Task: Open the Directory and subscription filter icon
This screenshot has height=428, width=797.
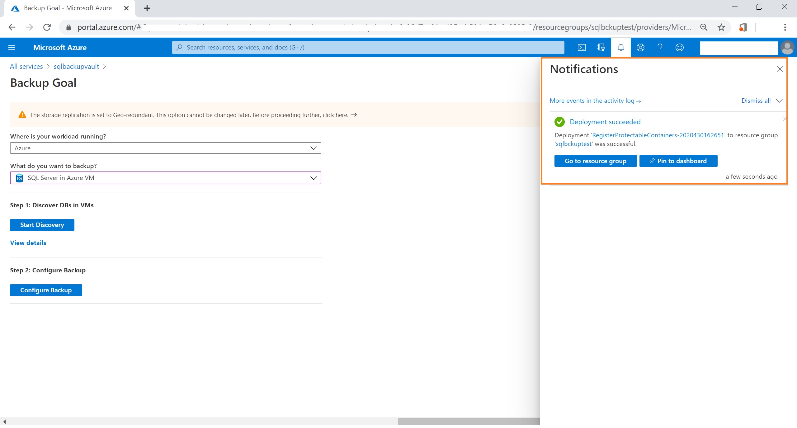Action: point(601,48)
